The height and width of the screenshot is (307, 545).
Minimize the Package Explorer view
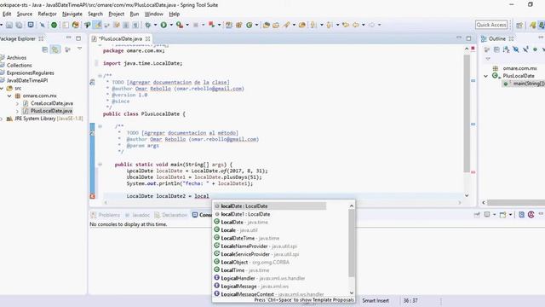(x=68, y=38)
